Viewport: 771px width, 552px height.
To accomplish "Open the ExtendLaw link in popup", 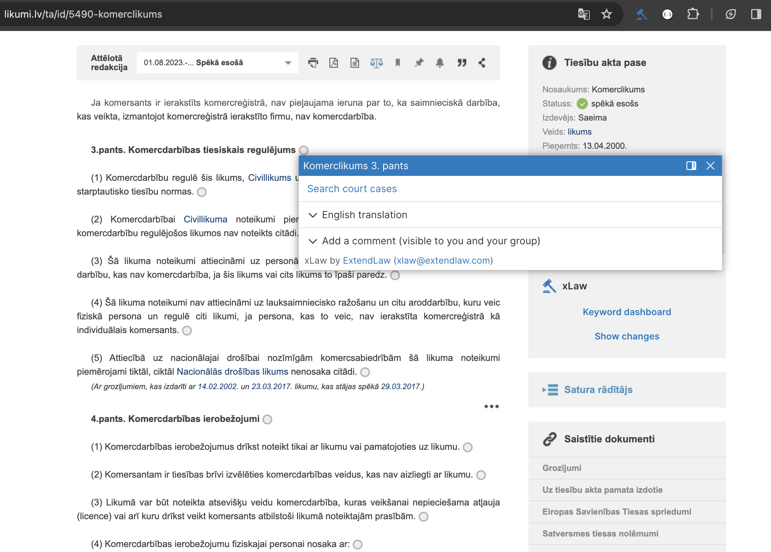I will coord(366,260).
